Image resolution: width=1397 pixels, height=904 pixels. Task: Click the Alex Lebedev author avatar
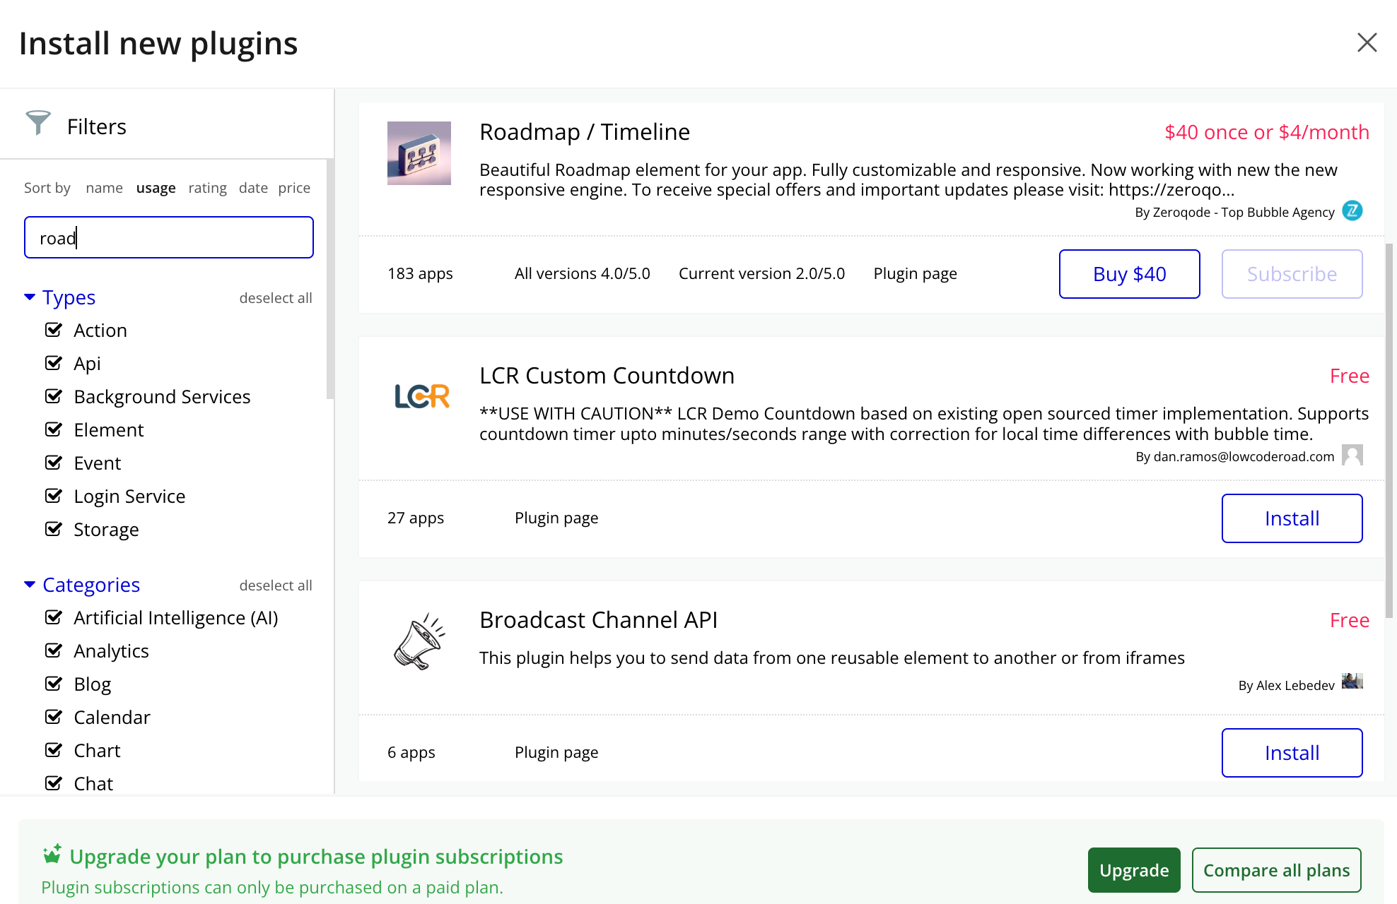[1352, 682]
